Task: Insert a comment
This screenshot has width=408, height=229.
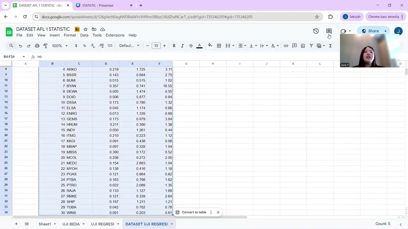Action: click(295, 46)
